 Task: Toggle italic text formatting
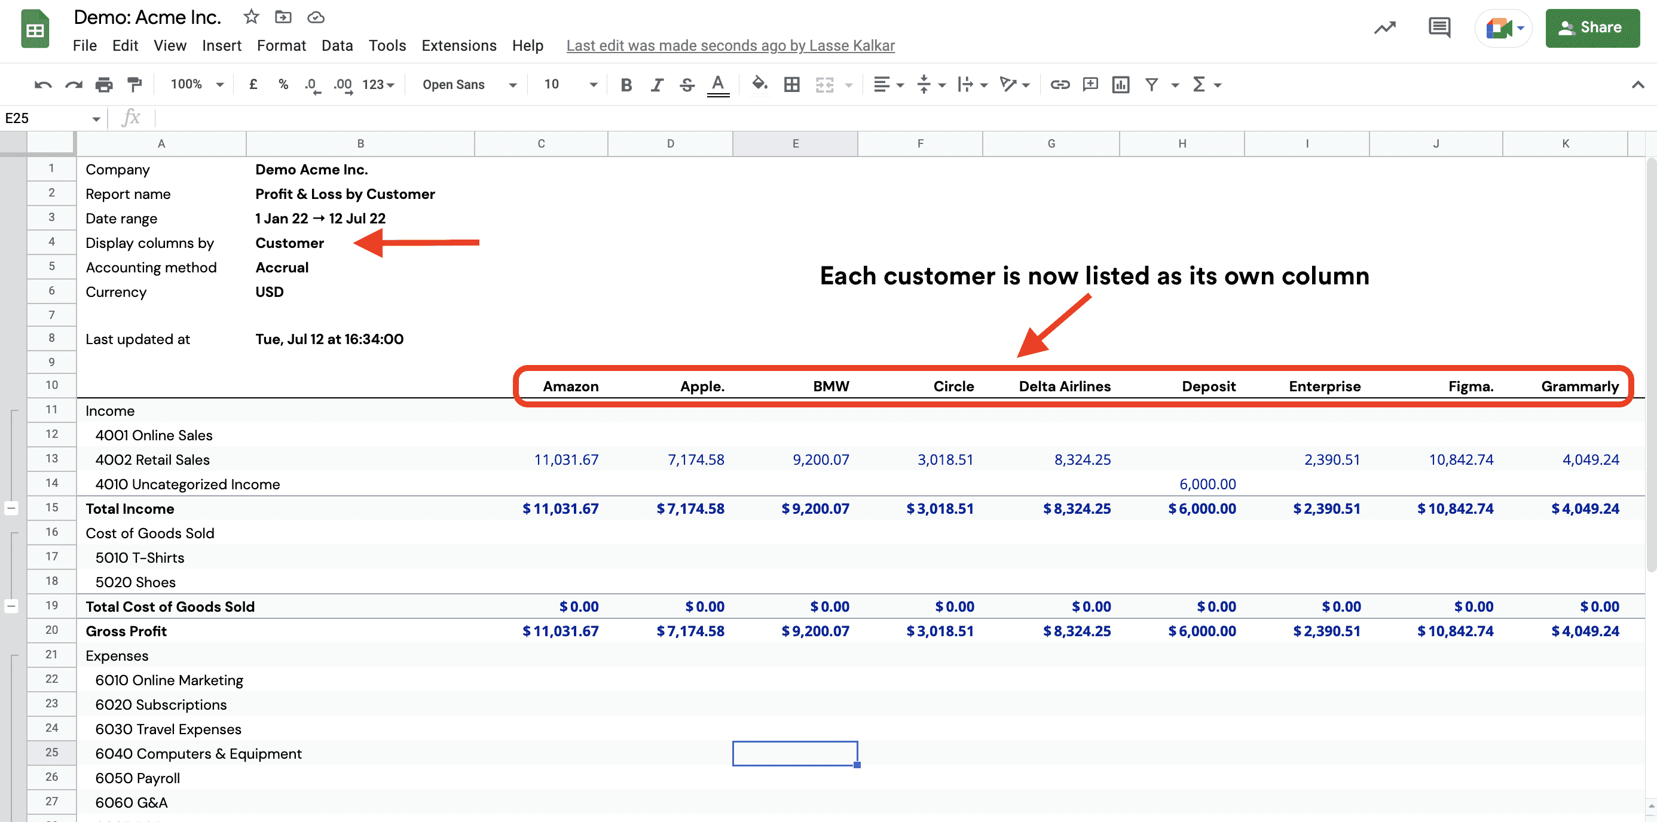coord(657,84)
